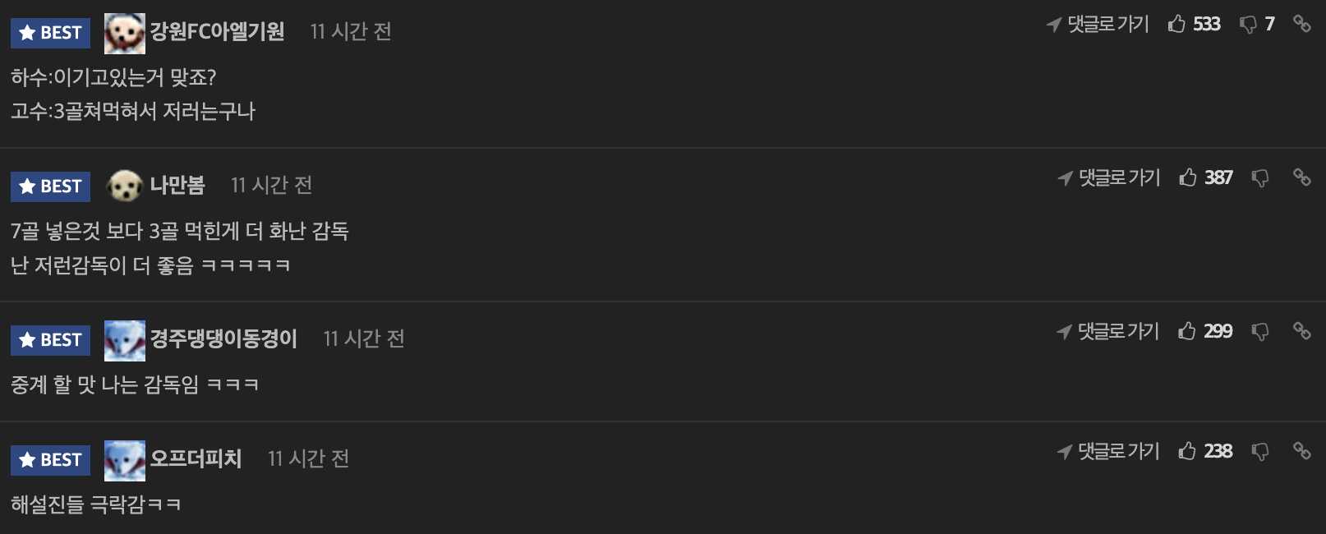
Task: Dislike the comment by 오프더피치
Action: pos(1259,452)
